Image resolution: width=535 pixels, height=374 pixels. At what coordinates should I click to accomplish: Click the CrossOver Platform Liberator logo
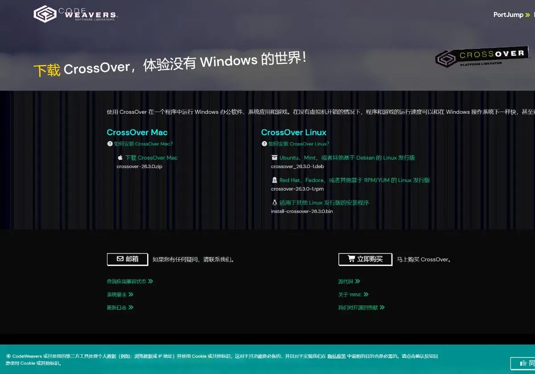pos(482,57)
